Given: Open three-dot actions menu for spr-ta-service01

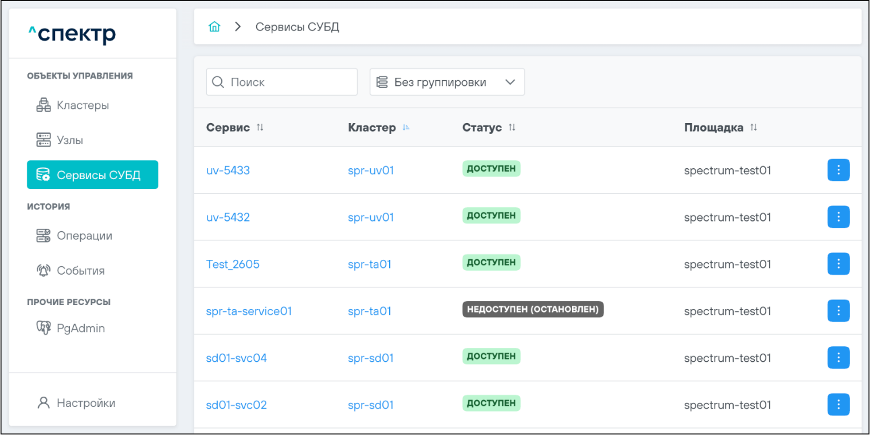Looking at the screenshot, I should (838, 311).
